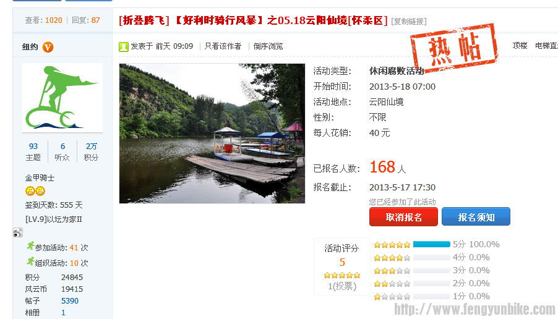Click the Weibo icon under user level
Screen dimensions: 558x319
[x=18, y=232]
